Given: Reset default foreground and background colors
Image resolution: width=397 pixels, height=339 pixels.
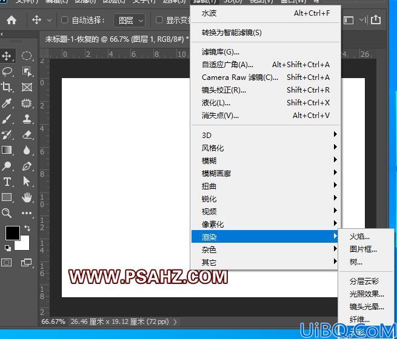Looking at the screenshot, I should (8, 248).
